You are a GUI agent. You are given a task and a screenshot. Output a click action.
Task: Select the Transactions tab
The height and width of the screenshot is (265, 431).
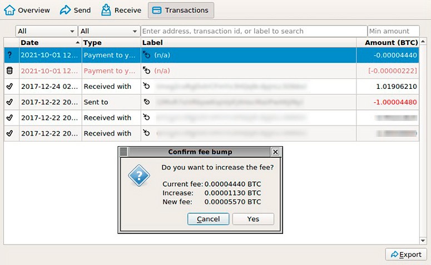181,10
